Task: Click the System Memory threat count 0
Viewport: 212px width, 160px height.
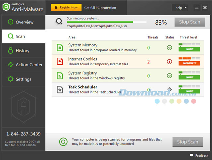Action: [x=148, y=48]
